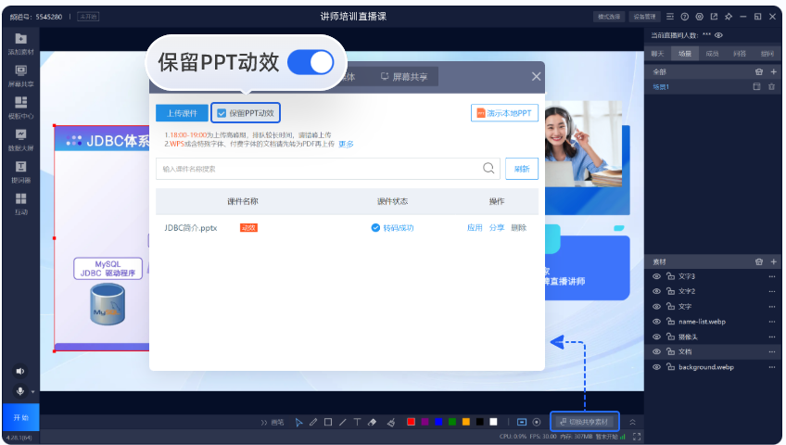Viewport: 786px width, 445px height.
Task: Select the eraser tool in bottom toolbar
Action: click(372, 422)
